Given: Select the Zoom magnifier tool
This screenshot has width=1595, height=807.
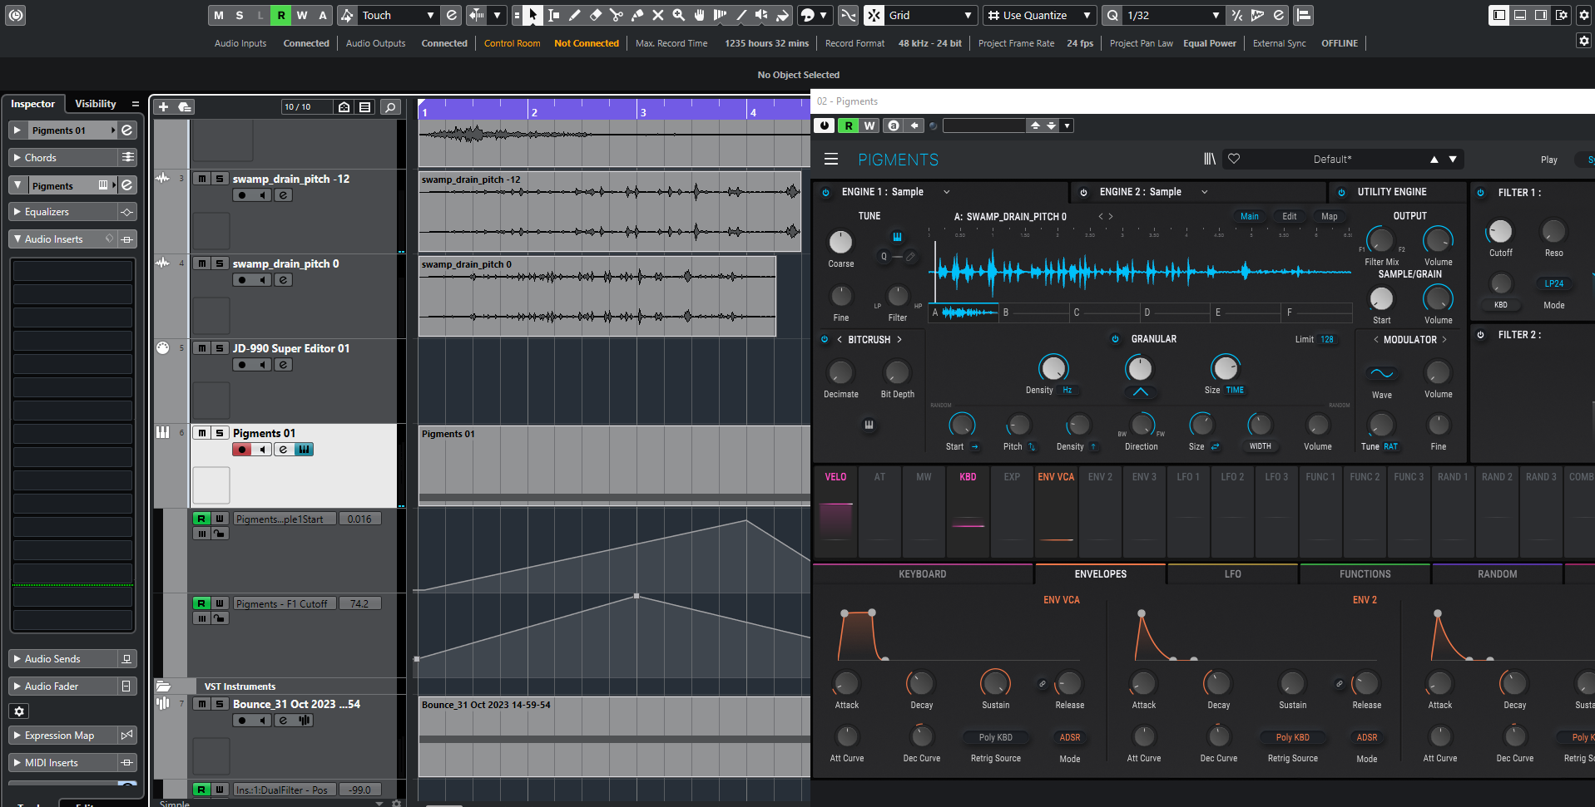Looking at the screenshot, I should (679, 15).
